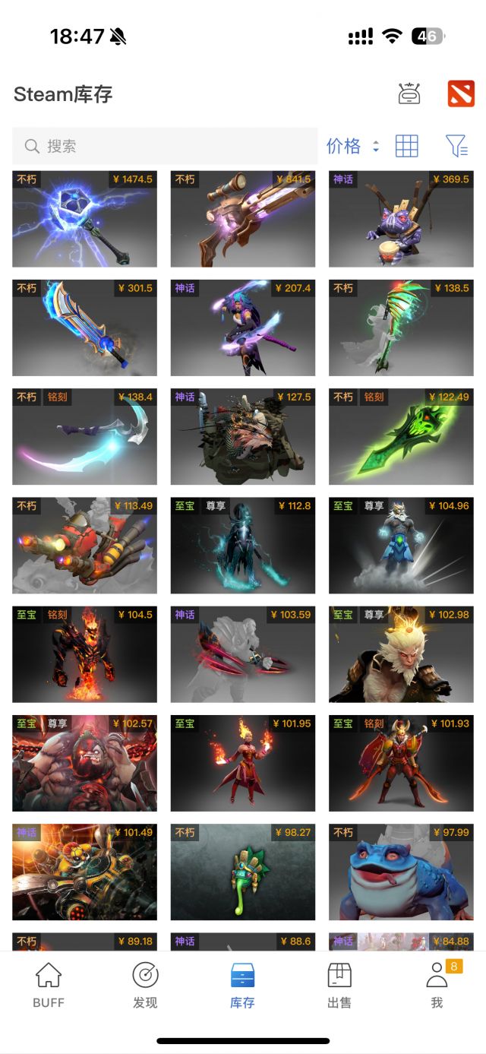Screen dimensions: 486x1054
Task: Open the ¥101.95 至宝 fire lady item
Action: click(243, 763)
